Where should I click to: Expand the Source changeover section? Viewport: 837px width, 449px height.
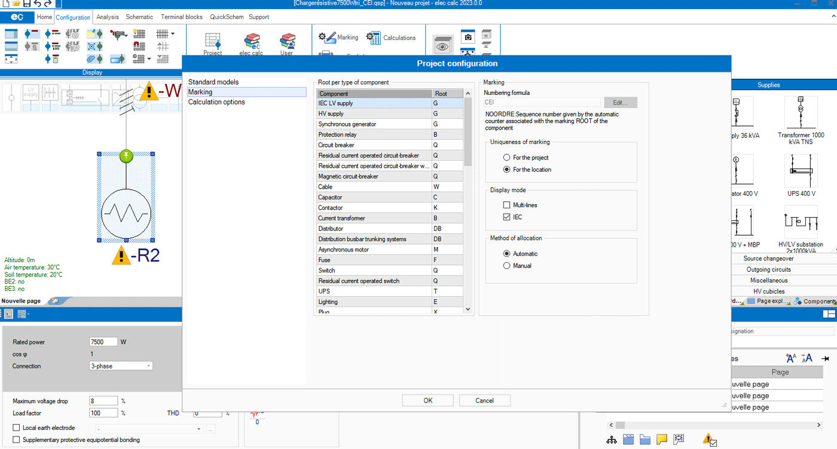coord(768,259)
